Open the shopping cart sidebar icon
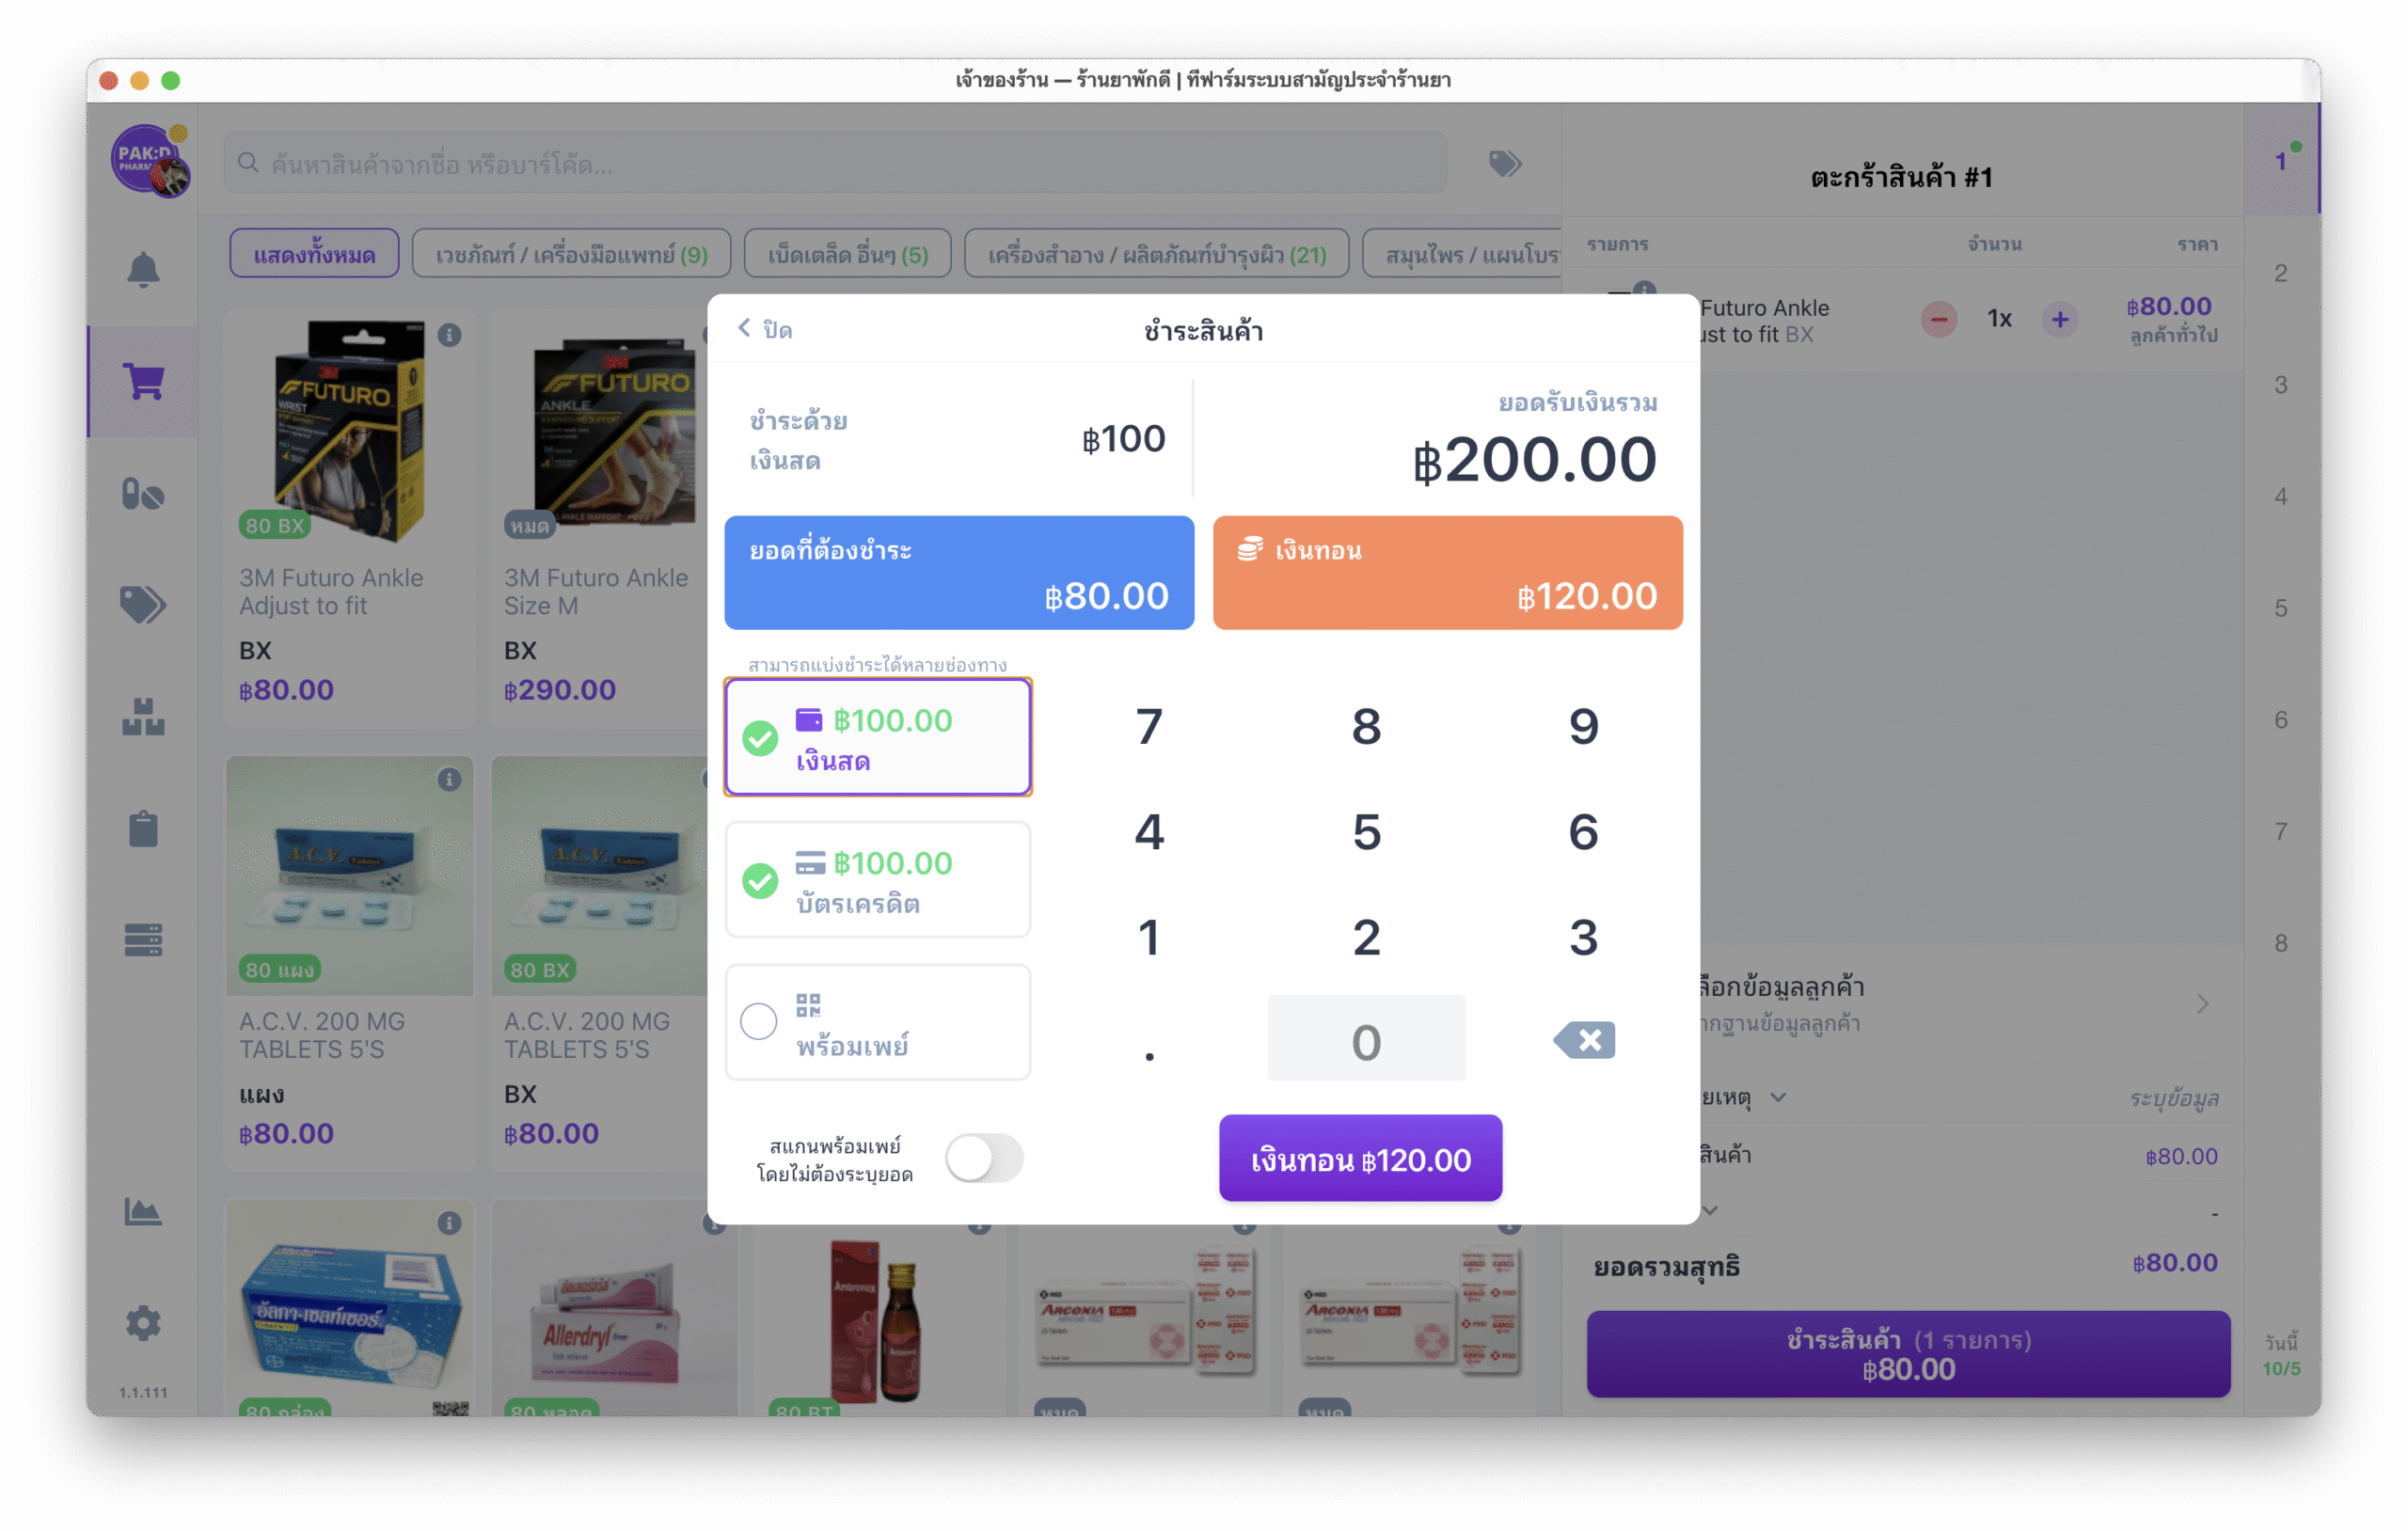Screen dimensions: 2408x1531 143,381
